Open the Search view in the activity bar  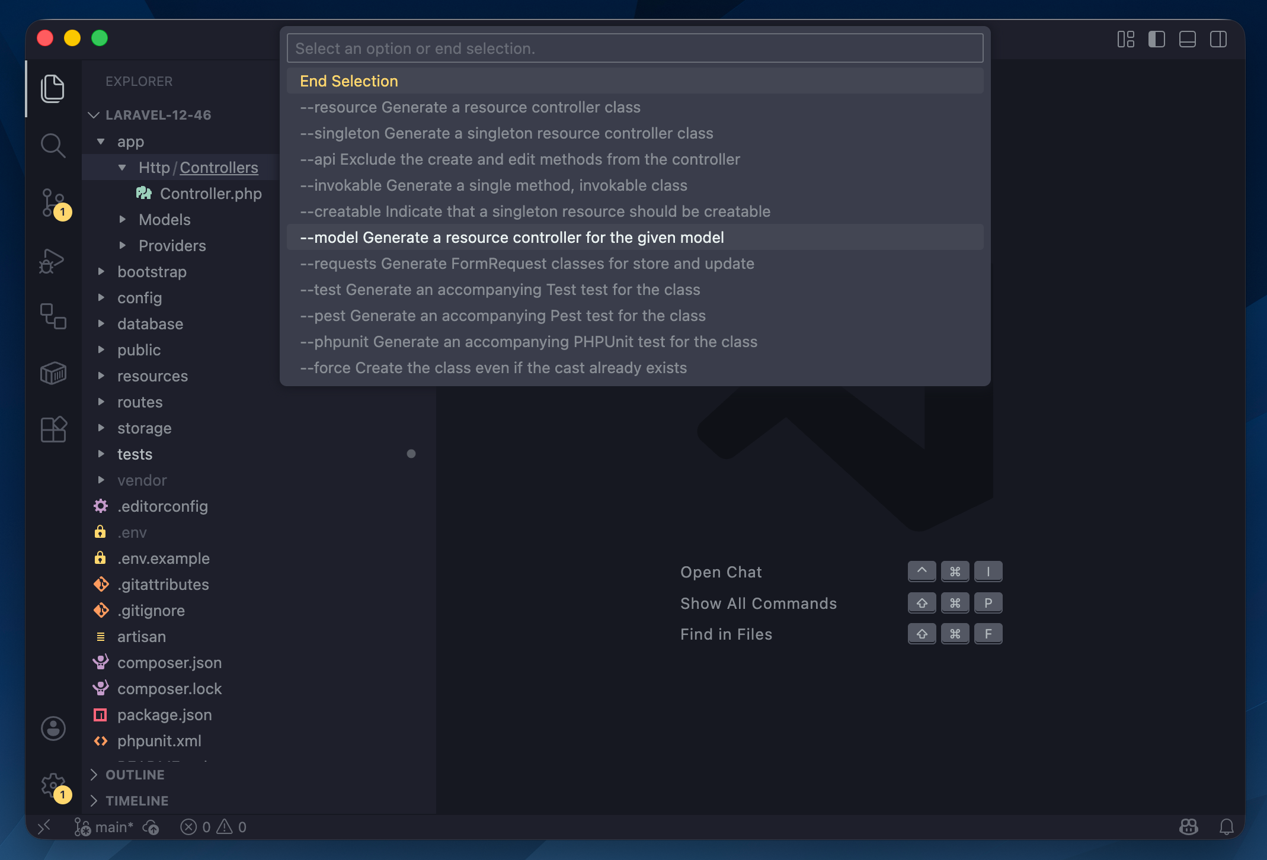pyautogui.click(x=53, y=146)
